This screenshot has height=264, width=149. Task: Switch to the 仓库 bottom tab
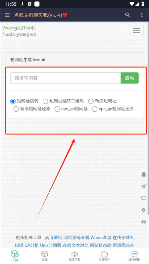click(x=45, y=256)
